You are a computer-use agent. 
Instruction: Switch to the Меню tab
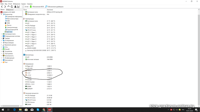tap(2, 9)
